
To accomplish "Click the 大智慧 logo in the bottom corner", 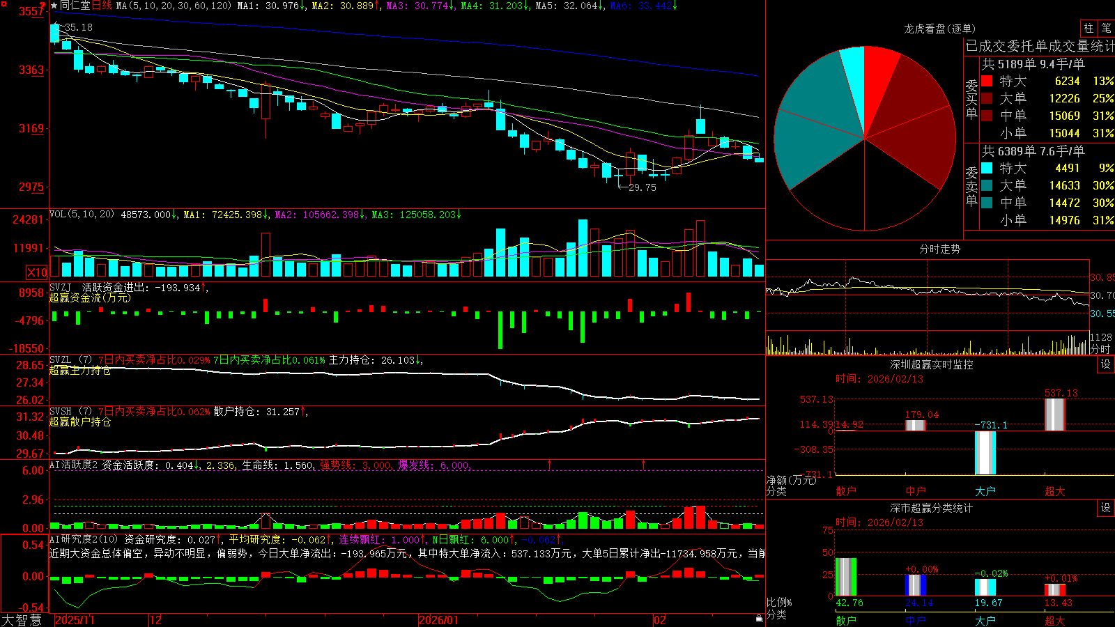I will (x=22, y=619).
